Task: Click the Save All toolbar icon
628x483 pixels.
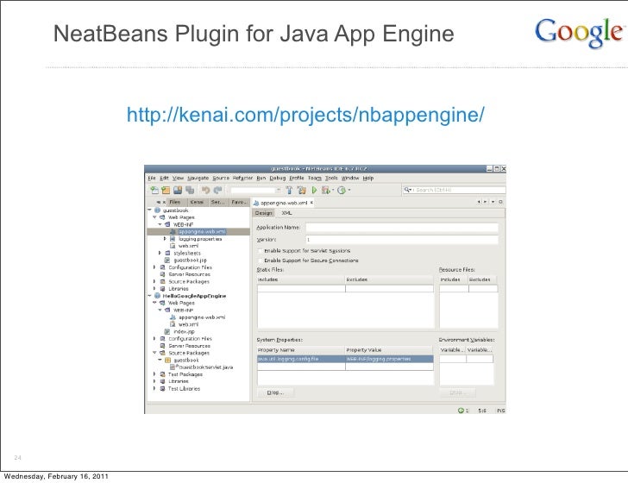Action: [x=190, y=191]
